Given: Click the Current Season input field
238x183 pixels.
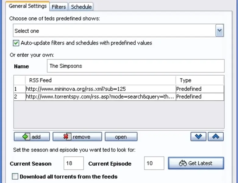Looking at the screenshot, I should (x=74, y=163).
